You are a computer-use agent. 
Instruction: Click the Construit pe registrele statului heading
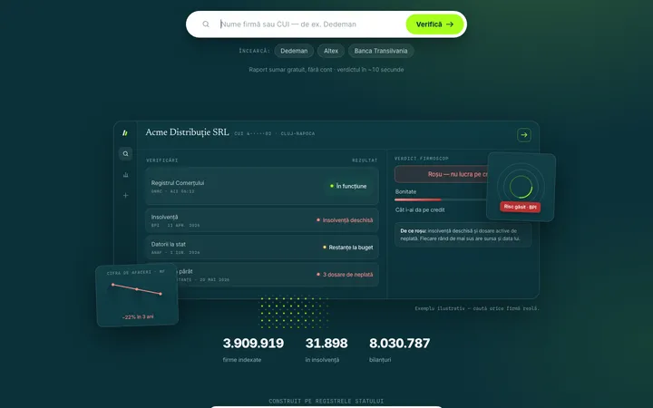pyautogui.click(x=326, y=401)
